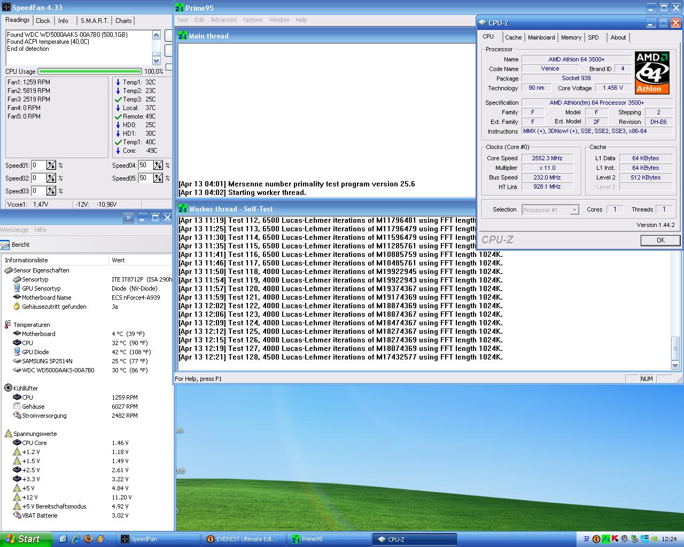684x547 pixels.
Task: Open the Options menu in Prime95
Action: [252, 20]
